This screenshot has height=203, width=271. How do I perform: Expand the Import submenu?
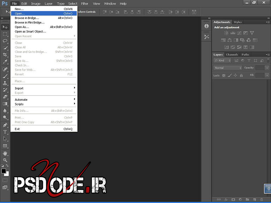point(44,88)
